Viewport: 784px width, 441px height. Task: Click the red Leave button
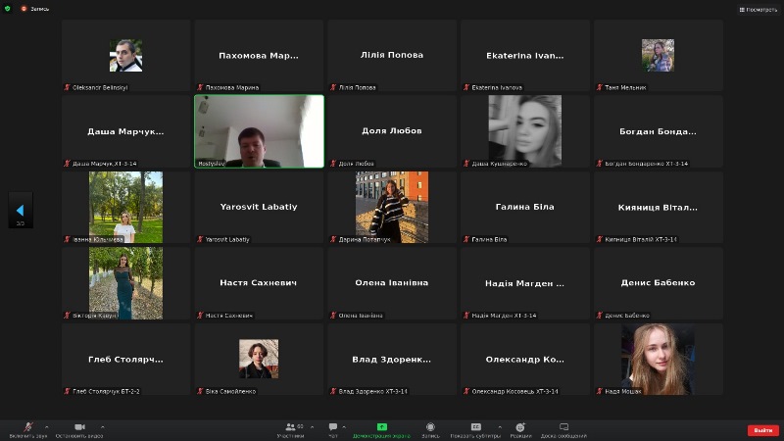[762, 430]
